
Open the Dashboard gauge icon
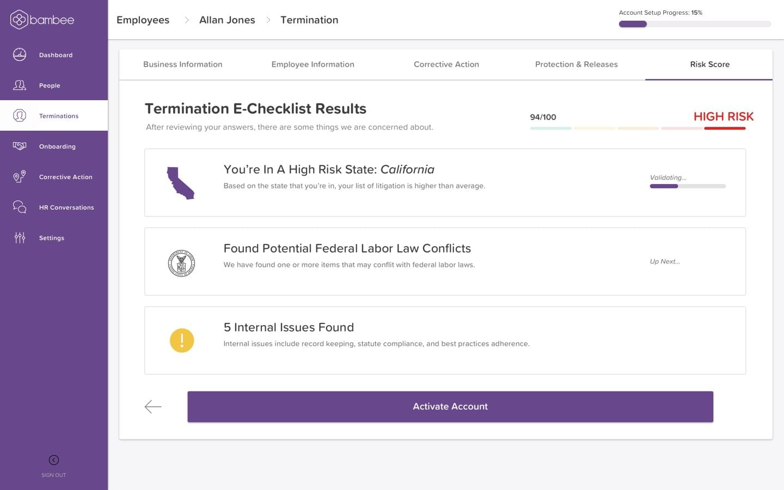click(x=20, y=54)
